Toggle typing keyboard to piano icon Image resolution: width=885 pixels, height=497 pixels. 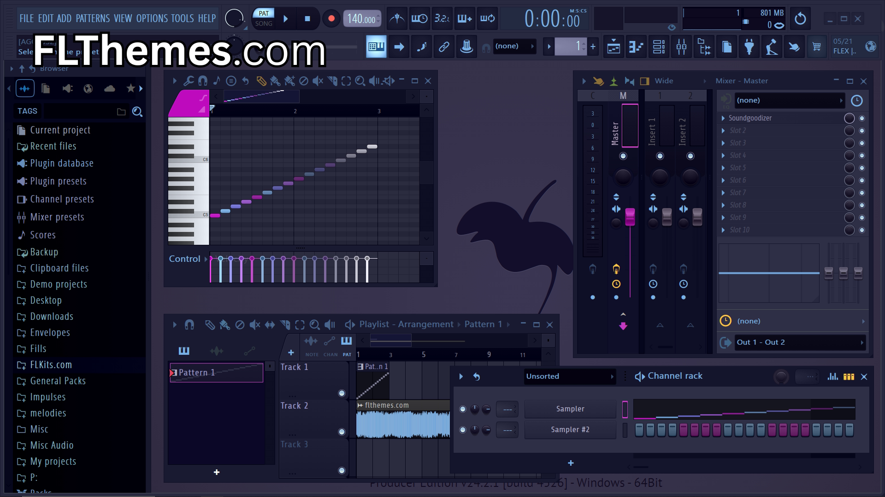(x=376, y=46)
